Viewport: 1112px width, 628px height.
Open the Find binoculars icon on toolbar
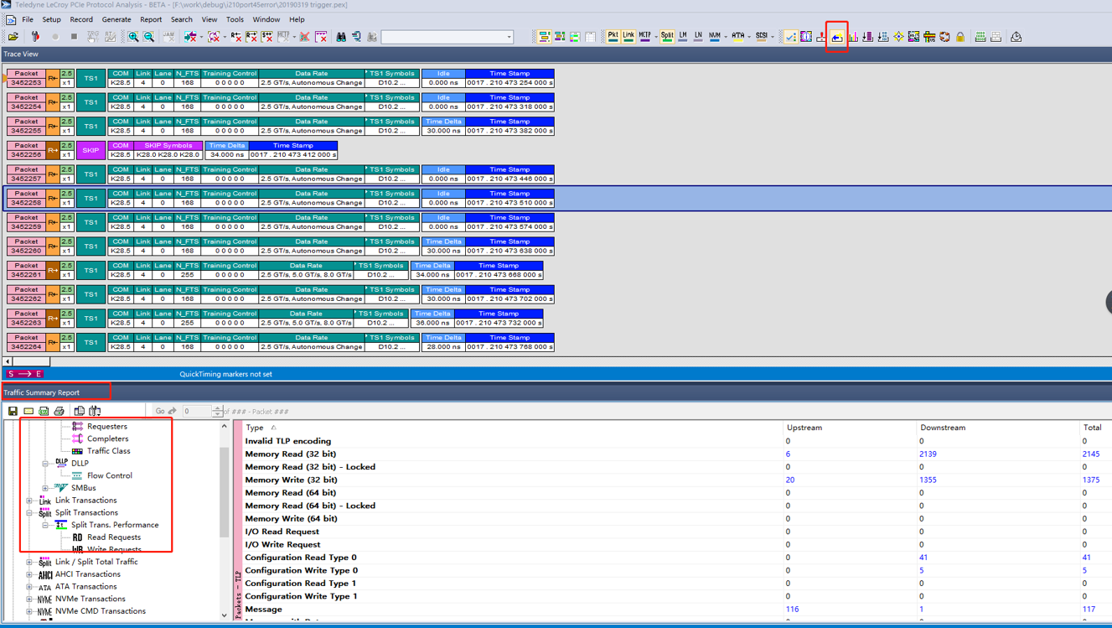pos(342,36)
